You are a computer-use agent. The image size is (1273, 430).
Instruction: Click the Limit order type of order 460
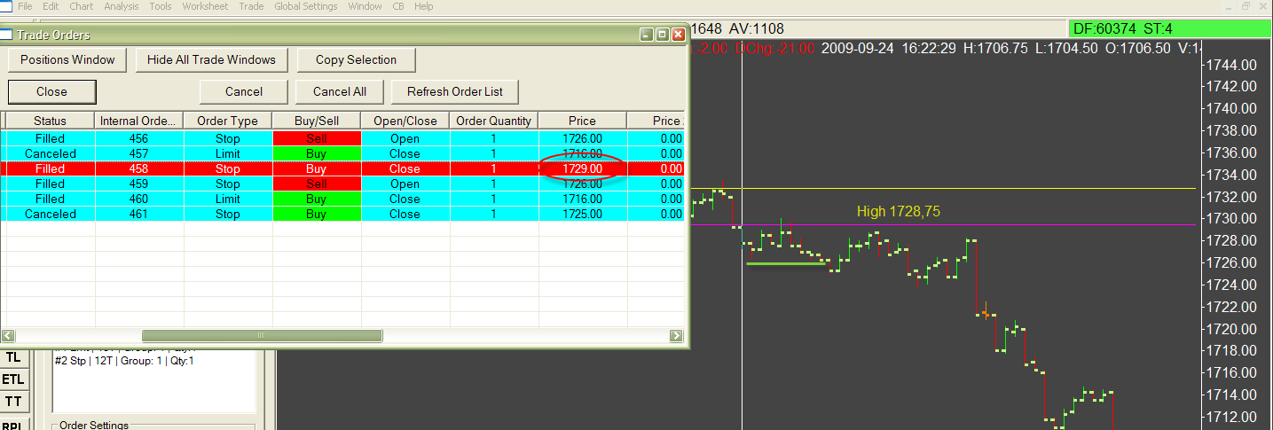227,199
